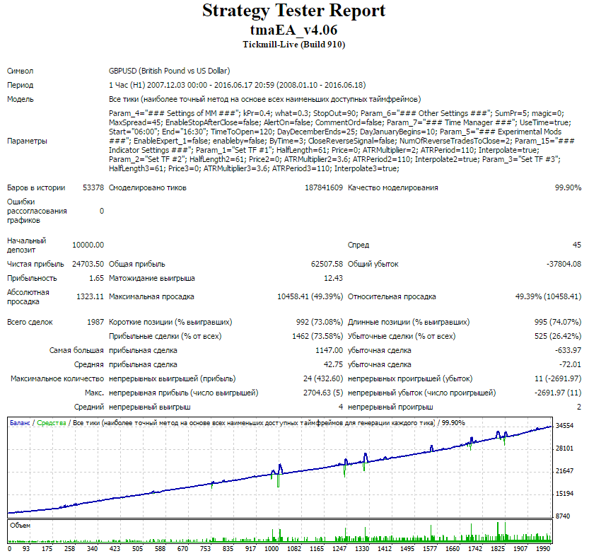Select the spread value 45

point(577,245)
